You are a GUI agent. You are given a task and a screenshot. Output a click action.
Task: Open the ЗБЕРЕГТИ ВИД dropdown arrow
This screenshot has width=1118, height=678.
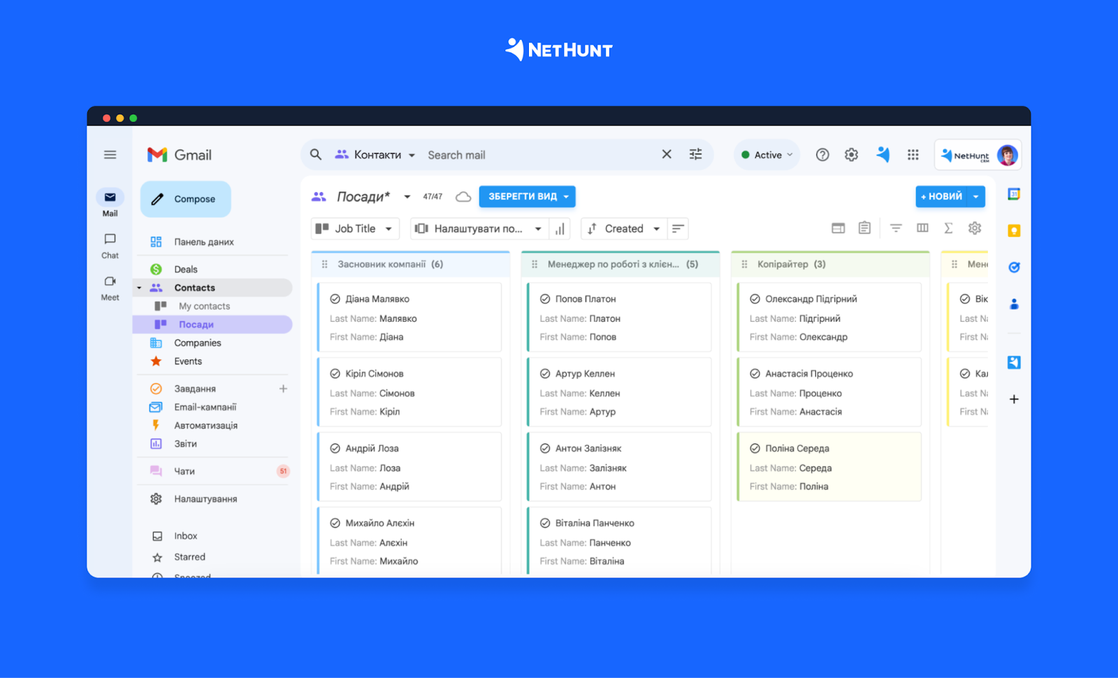[x=567, y=197]
